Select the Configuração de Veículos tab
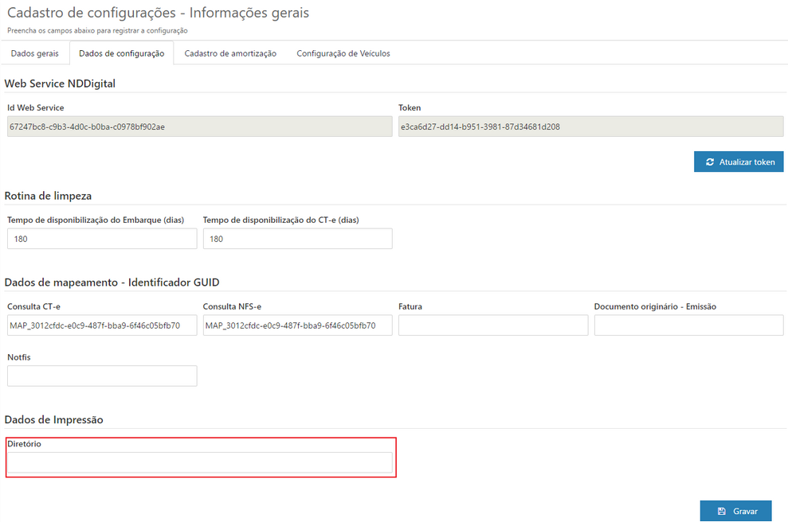The image size is (788, 522). click(x=343, y=53)
